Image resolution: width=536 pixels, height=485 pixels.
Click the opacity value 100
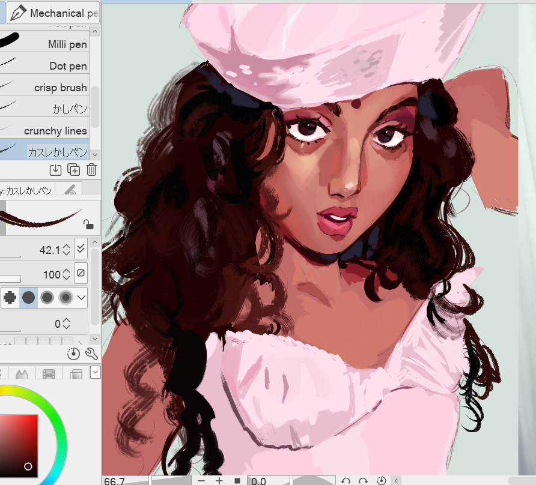point(52,274)
